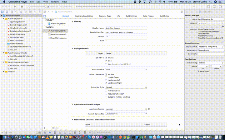Open the Main Interface dropdown

(126, 70)
